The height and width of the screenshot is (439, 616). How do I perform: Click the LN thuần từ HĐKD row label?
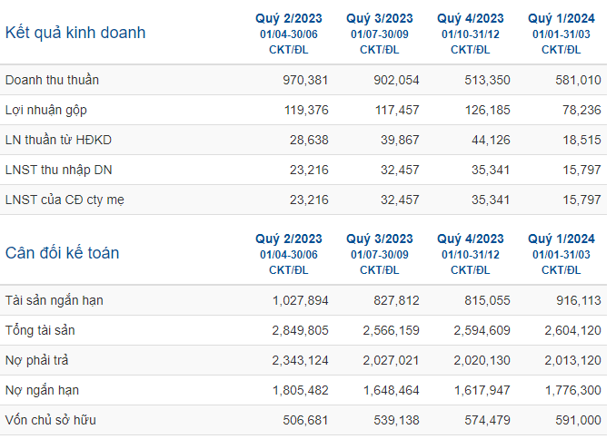tap(58, 140)
